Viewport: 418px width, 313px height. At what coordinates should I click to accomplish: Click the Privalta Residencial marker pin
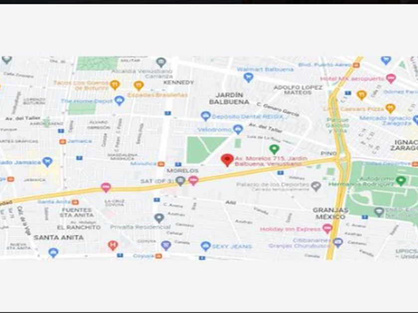pos(159,218)
